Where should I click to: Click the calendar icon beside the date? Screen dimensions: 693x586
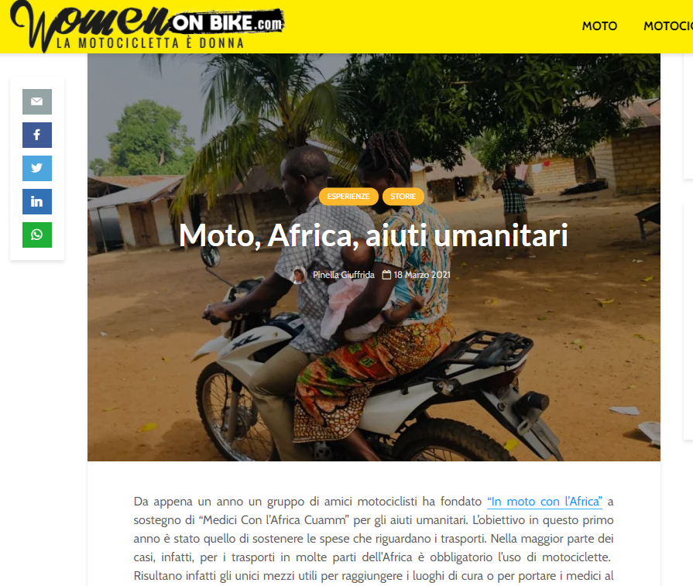click(386, 275)
